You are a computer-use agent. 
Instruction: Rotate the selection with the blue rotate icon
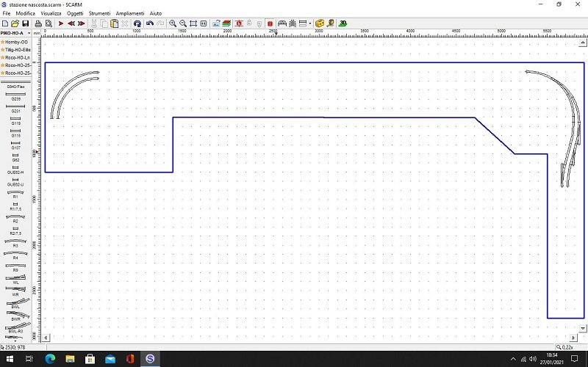(137, 23)
